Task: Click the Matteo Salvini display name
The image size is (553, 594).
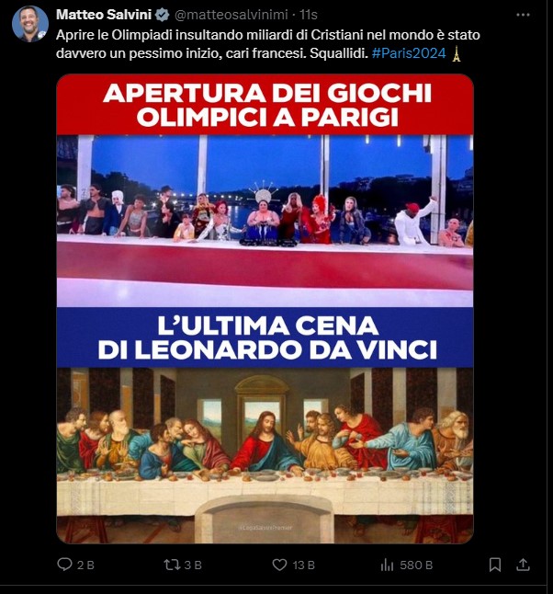Action: pyautogui.click(x=104, y=15)
